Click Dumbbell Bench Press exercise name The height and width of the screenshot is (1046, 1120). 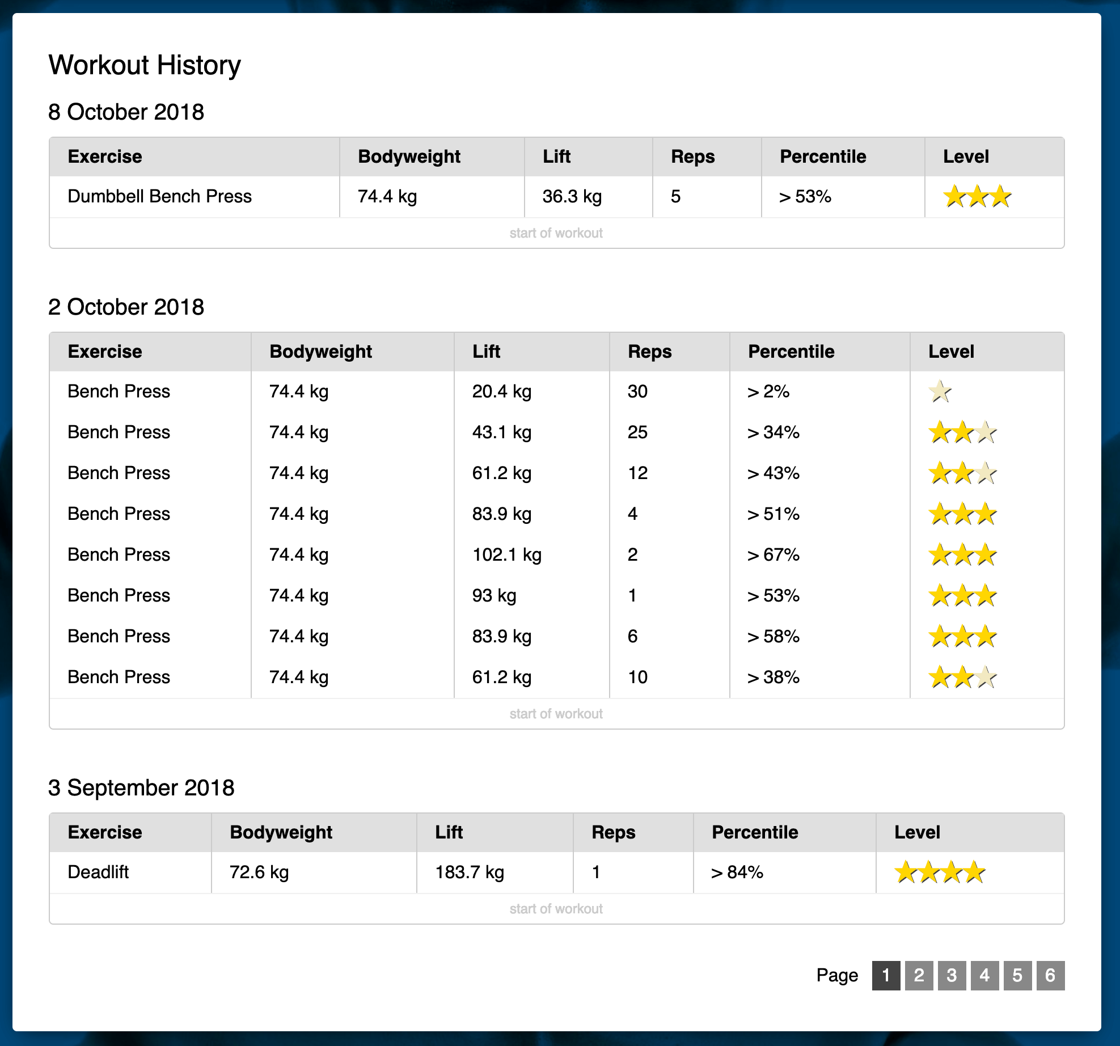159,196
